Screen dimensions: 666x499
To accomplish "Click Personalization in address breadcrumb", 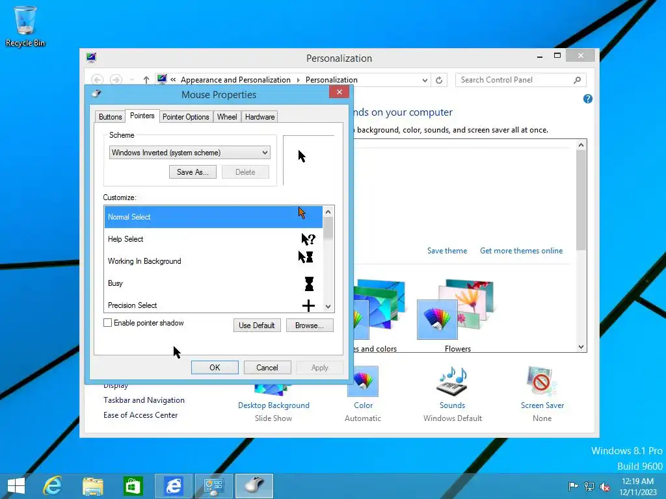I will pos(331,80).
